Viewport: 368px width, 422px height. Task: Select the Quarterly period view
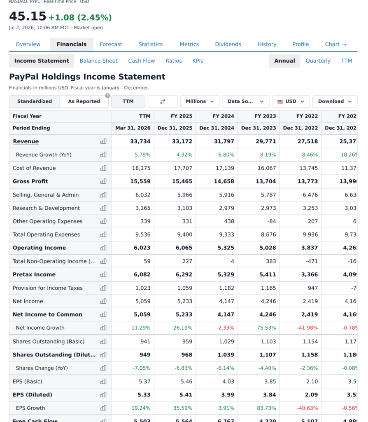[x=318, y=61]
